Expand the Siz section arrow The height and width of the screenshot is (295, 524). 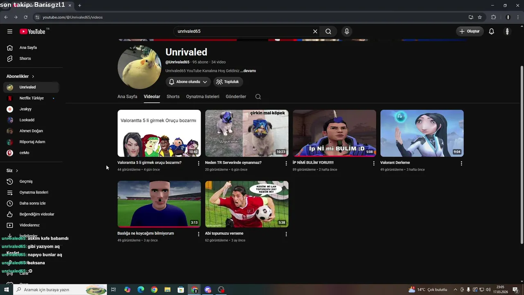point(17,171)
